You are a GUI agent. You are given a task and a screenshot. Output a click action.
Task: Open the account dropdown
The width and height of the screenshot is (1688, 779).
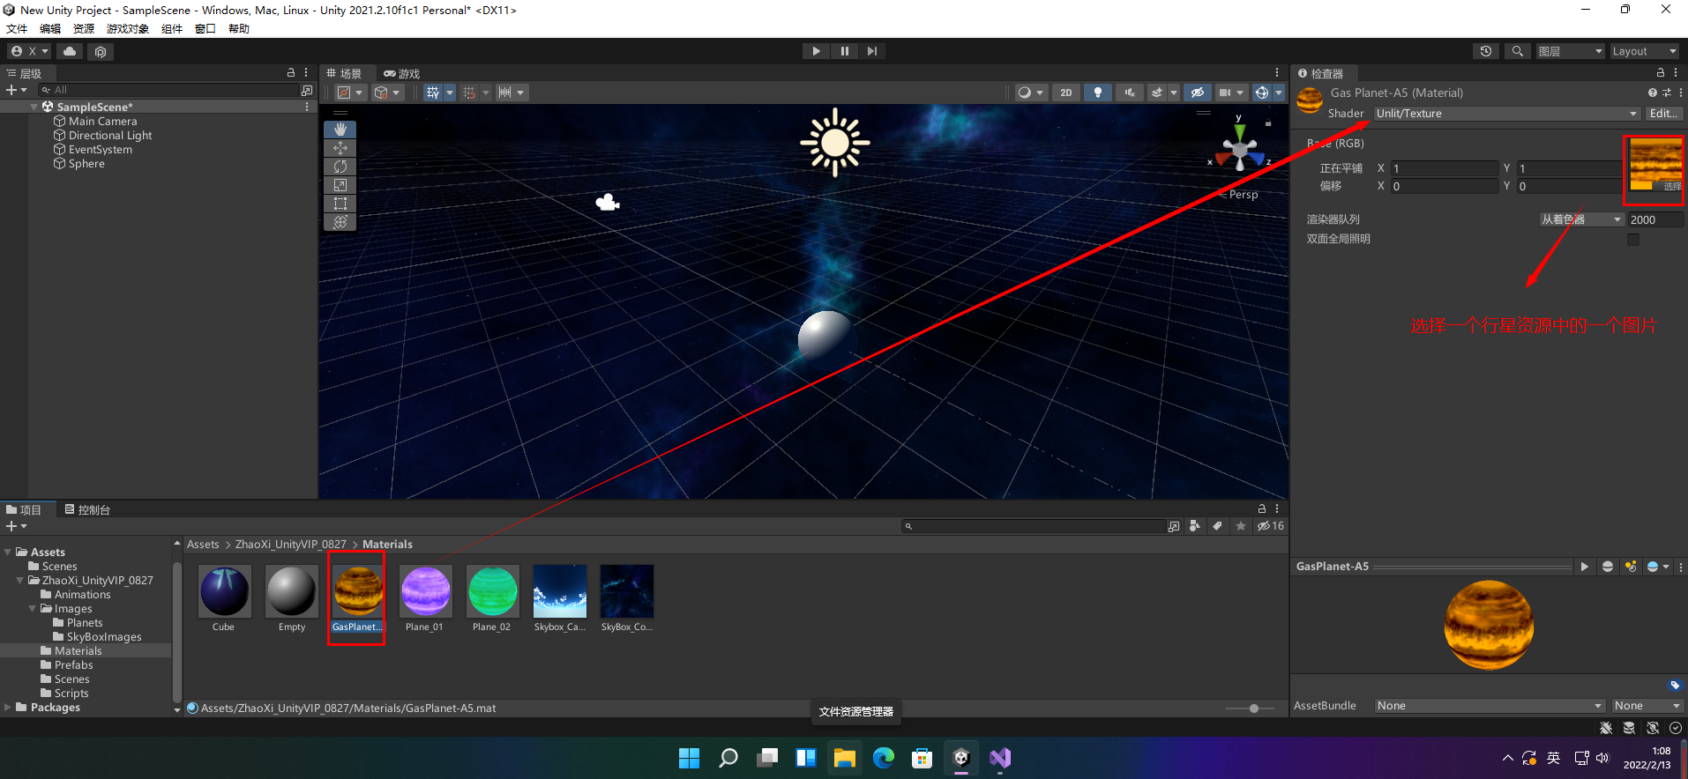pyautogui.click(x=30, y=51)
